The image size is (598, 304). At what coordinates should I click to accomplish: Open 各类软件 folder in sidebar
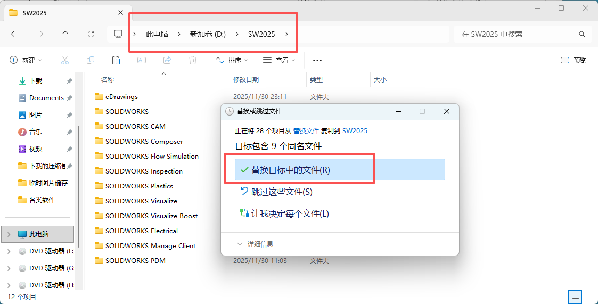(37, 200)
